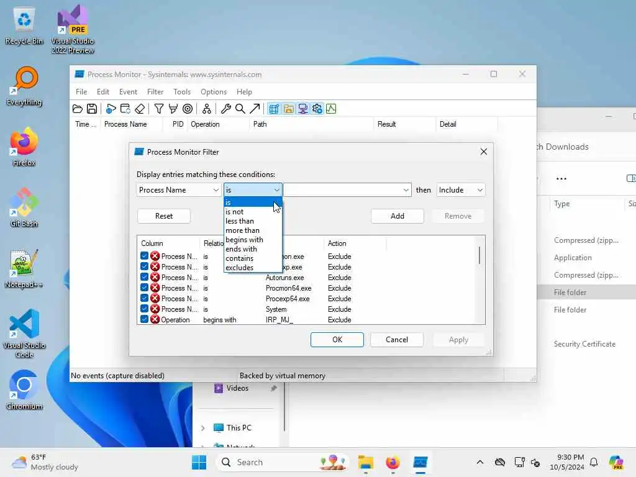Click the taskbar Search box

(283, 462)
